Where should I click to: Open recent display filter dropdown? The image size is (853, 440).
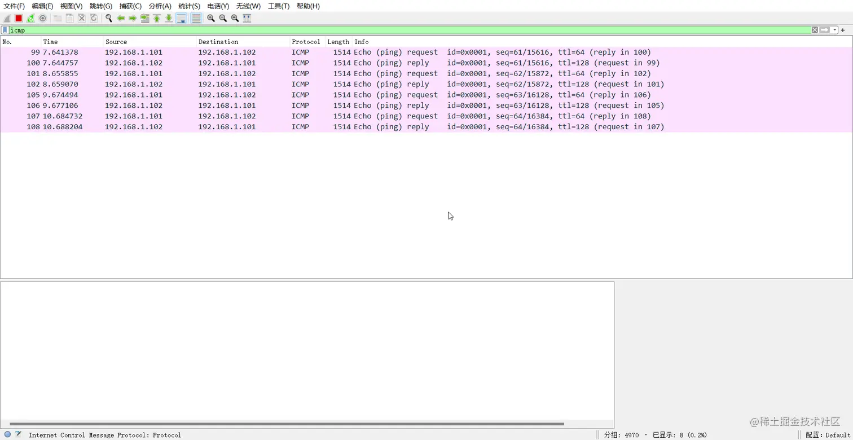[835, 30]
